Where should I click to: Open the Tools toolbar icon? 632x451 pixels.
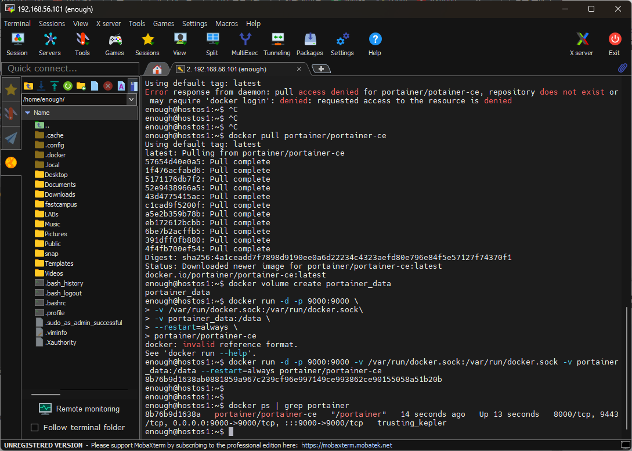point(82,44)
